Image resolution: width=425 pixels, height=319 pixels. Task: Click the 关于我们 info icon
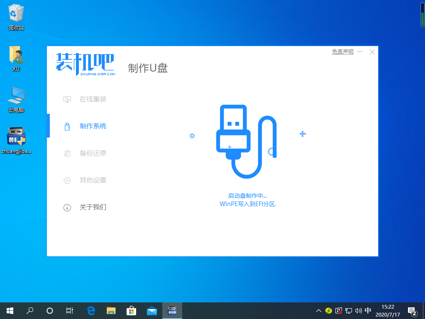click(x=67, y=207)
